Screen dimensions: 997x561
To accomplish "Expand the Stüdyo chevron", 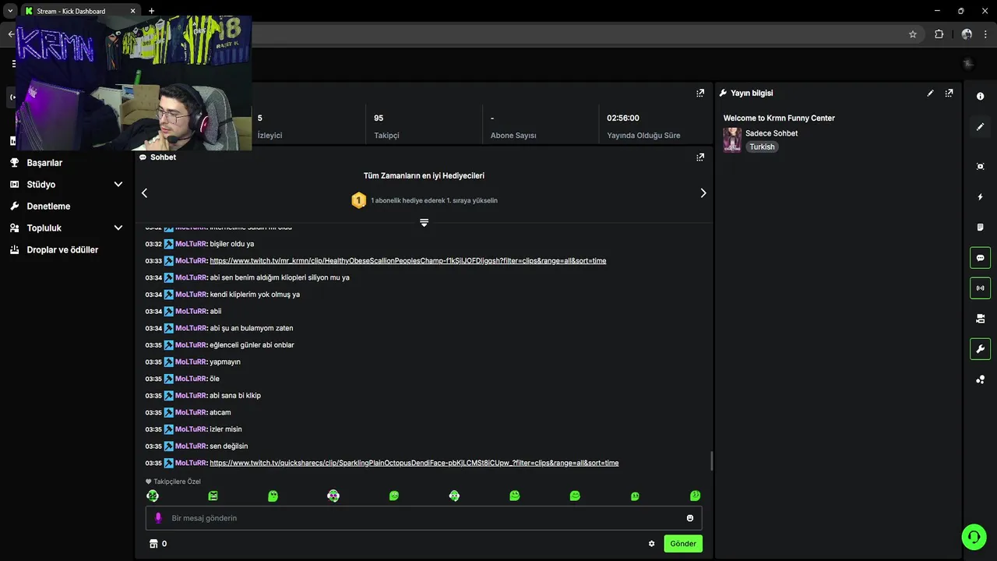I will 118,185.
